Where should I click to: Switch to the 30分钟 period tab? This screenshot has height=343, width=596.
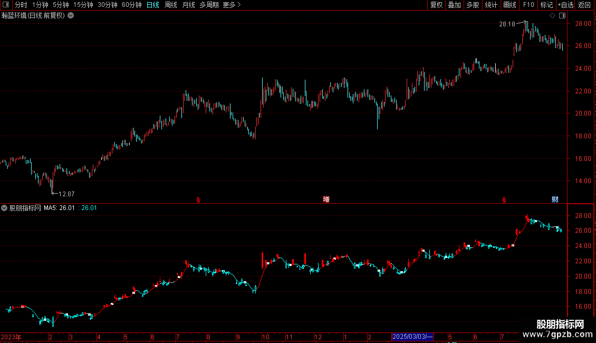[107, 5]
